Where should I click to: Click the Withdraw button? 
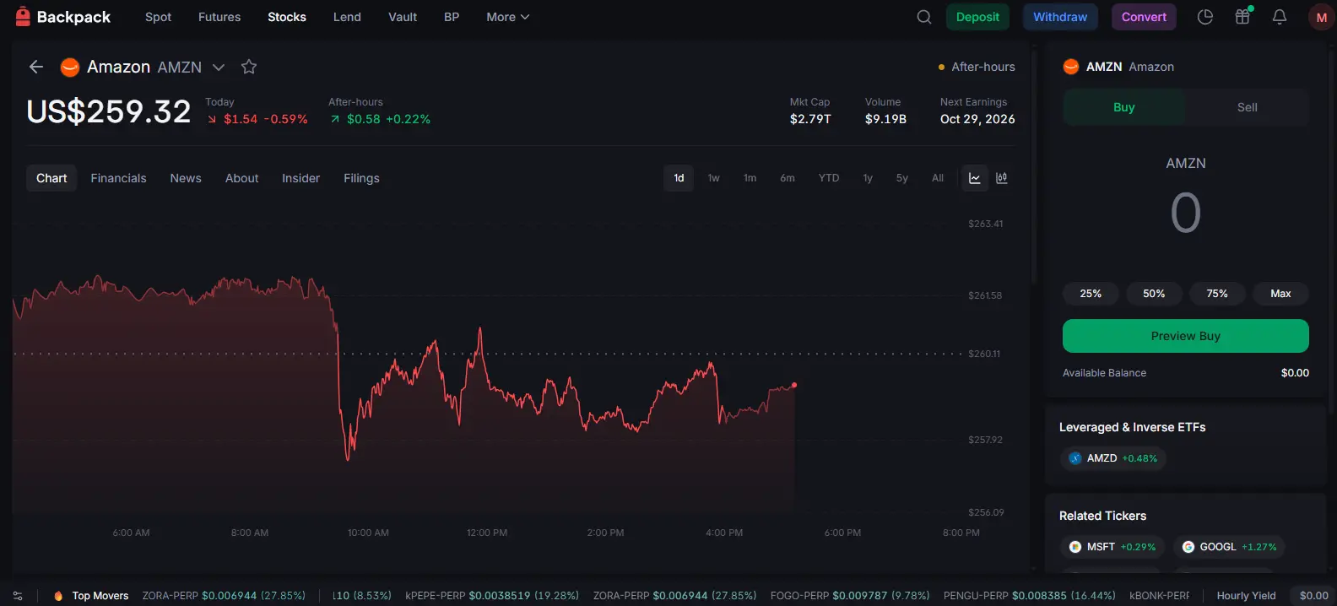(x=1060, y=17)
